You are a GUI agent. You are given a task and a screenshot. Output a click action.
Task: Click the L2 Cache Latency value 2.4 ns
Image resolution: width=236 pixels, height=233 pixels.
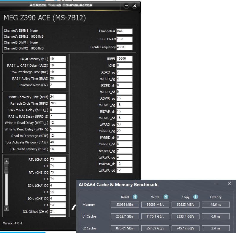[216, 228]
